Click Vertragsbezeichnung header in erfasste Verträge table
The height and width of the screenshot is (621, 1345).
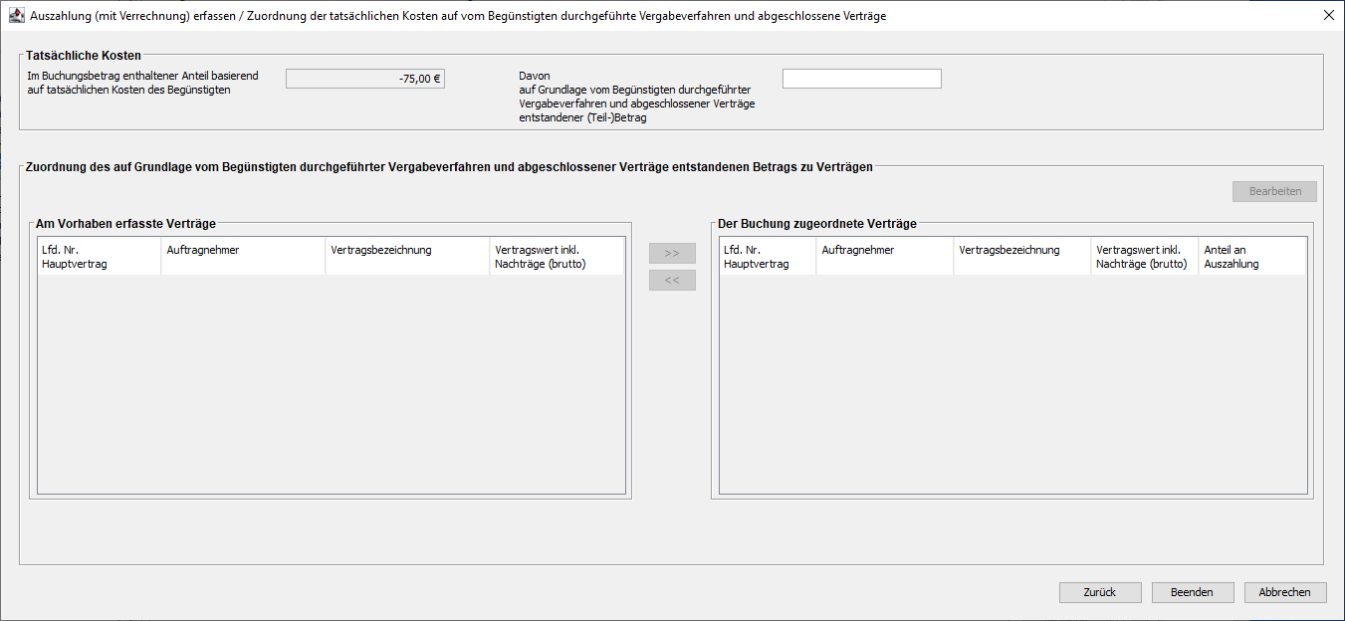point(407,257)
